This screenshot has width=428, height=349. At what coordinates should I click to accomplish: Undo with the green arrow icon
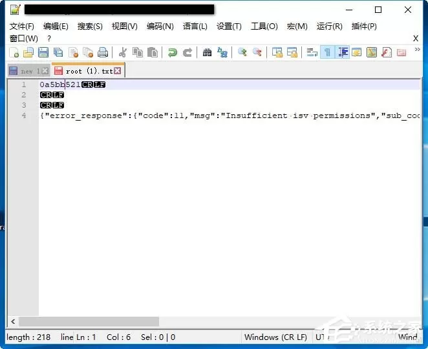tap(172, 52)
